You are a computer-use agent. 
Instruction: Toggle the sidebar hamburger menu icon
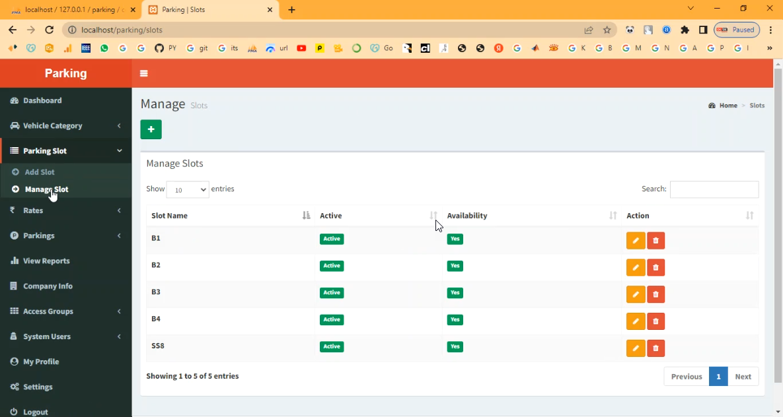(x=144, y=73)
